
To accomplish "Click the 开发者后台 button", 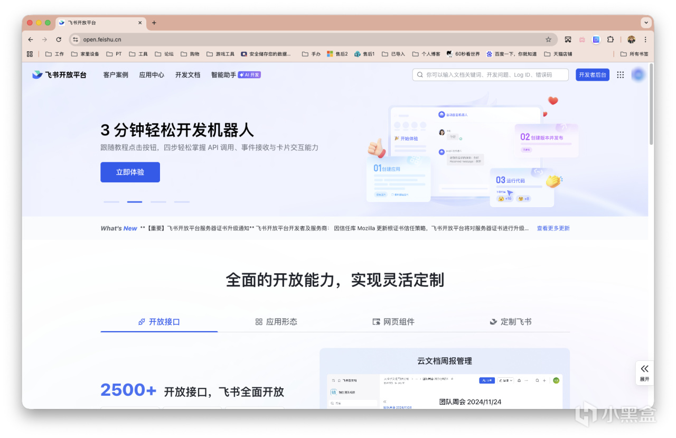I will click(x=593, y=75).
